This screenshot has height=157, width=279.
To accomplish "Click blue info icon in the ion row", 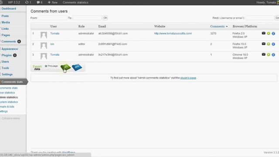I will [x=273, y=44].
